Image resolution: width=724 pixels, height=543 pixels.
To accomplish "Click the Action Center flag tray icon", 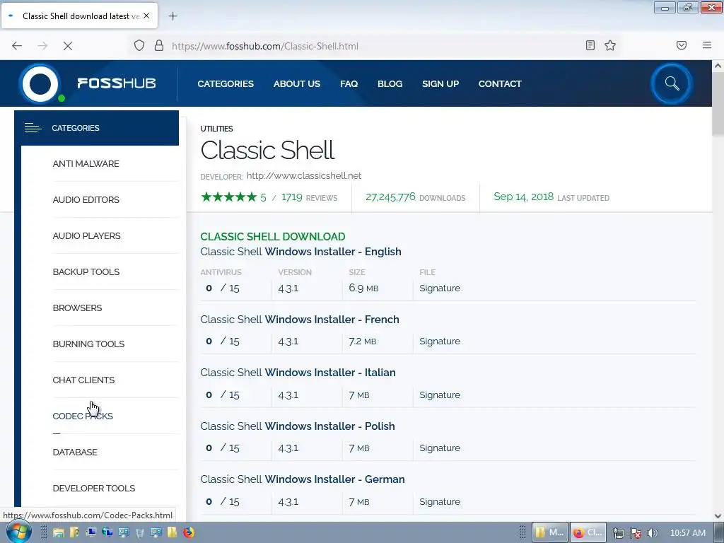I will click(636, 533).
